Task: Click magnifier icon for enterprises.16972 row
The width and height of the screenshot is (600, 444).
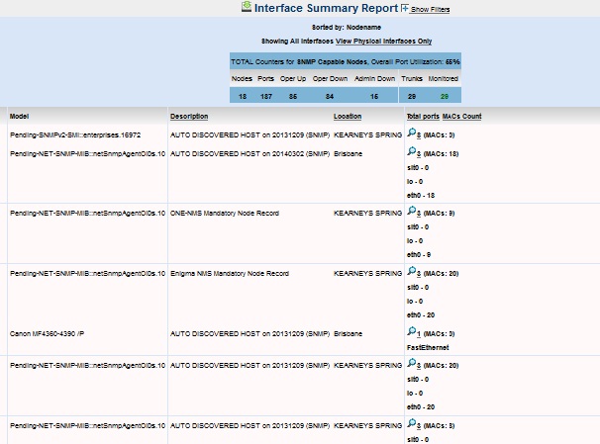Action: (x=411, y=133)
